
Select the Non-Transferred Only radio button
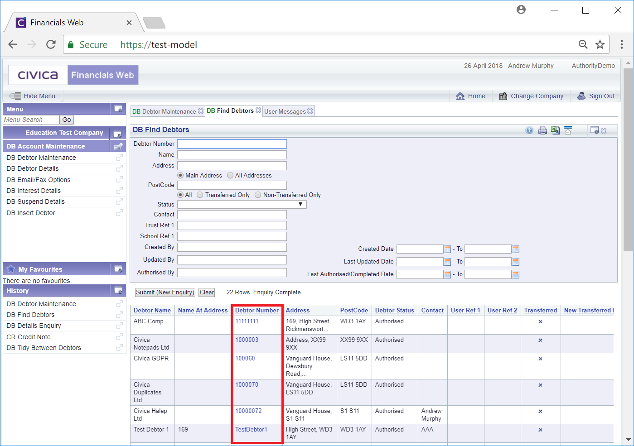[x=258, y=195]
